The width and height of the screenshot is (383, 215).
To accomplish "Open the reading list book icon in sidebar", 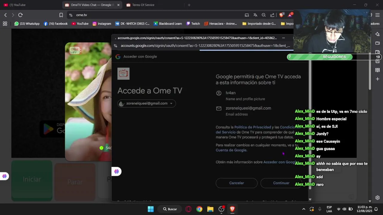I will pyautogui.click(x=378, y=70).
